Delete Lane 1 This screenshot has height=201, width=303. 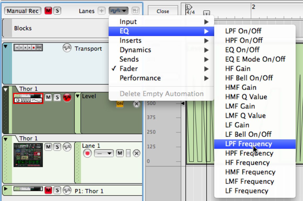136,153
